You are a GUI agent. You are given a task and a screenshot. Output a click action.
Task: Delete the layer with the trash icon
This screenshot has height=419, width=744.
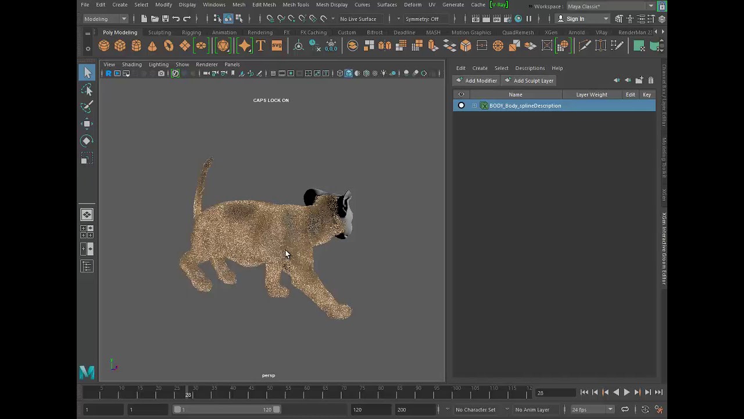(x=651, y=80)
